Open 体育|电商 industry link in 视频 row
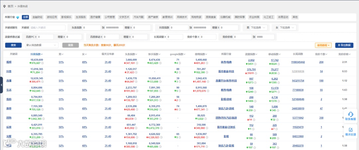Viewport: 359px width, 150px height. pyautogui.click(x=226, y=62)
